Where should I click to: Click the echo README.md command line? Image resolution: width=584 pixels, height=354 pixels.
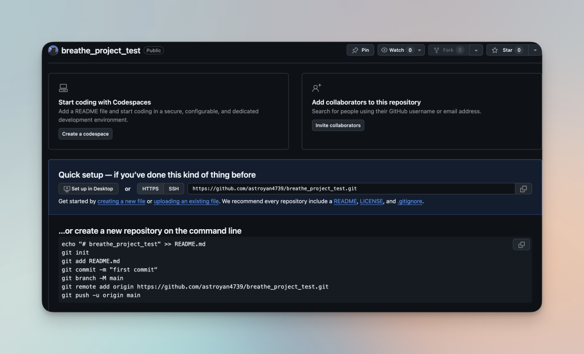coord(133,244)
